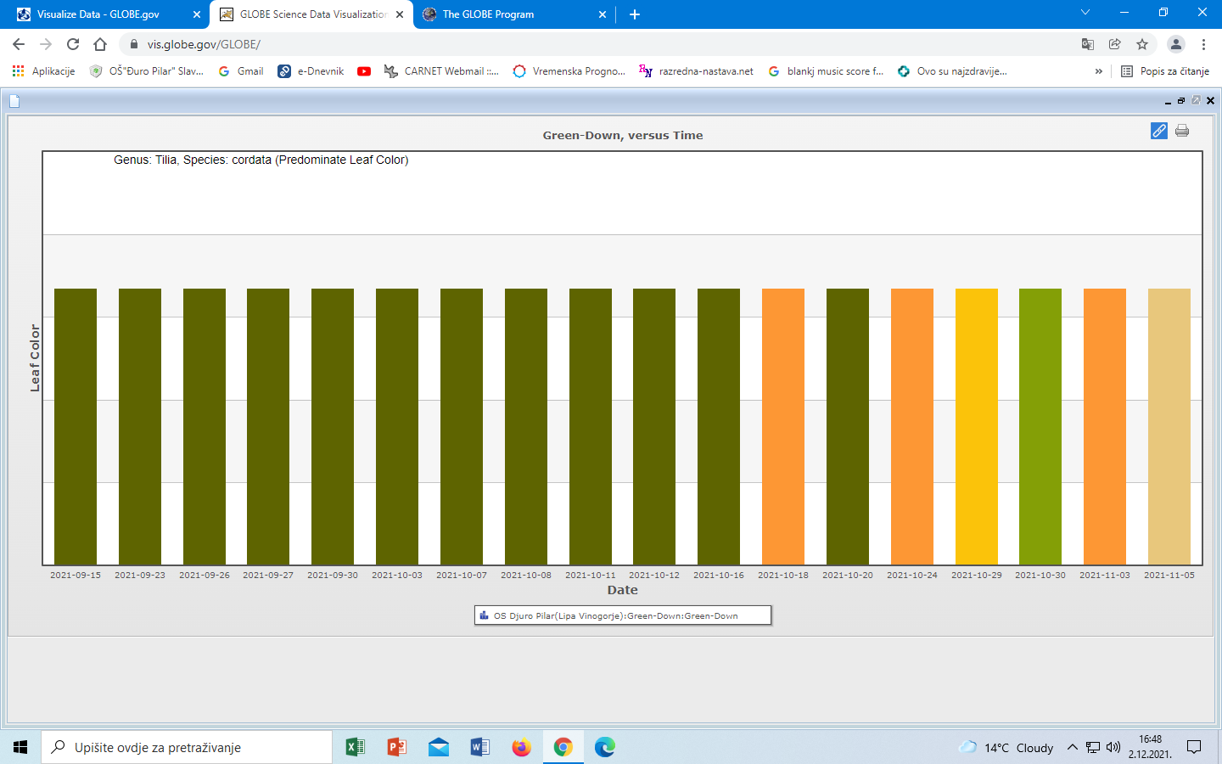Switch to Visualize Data - GLOBE.gov tab
This screenshot has height=764, width=1222.
point(98,14)
